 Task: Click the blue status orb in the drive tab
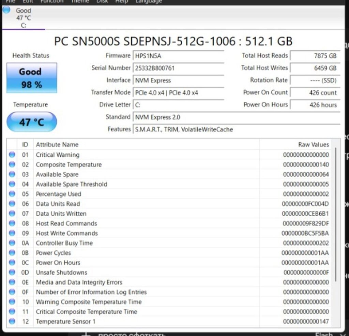tap(6, 10)
